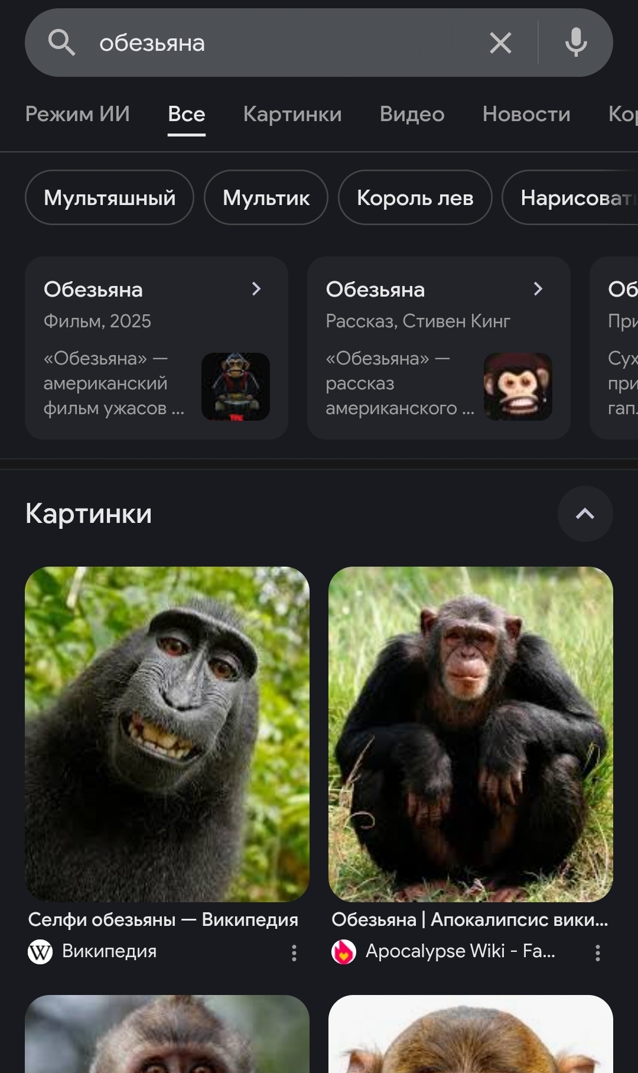This screenshot has width=638, height=1073.
Task: Tap the search magnifier icon
Action: (61, 43)
